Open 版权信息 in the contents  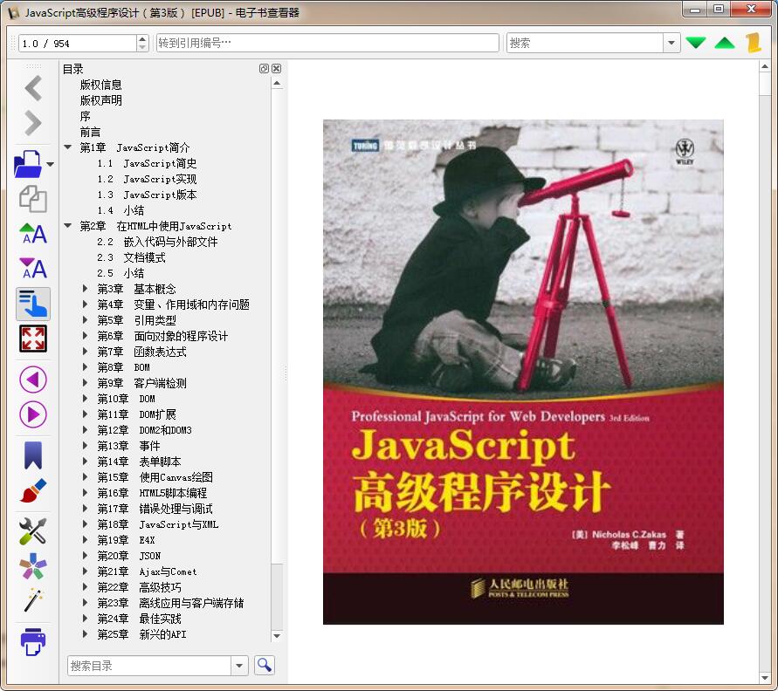click(x=100, y=85)
